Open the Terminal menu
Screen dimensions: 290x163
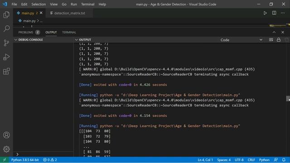pos(87,4)
